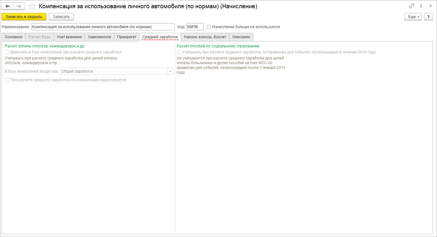This screenshot has width=437, height=237.
Task: Click into the Наименование input field
Action: tap(103, 27)
